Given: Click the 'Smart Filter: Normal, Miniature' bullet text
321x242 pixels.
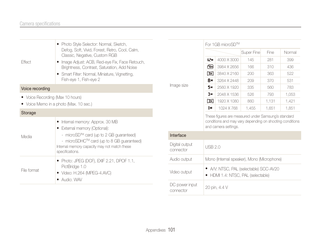Looking at the screenshot, I should [x=98, y=77].
